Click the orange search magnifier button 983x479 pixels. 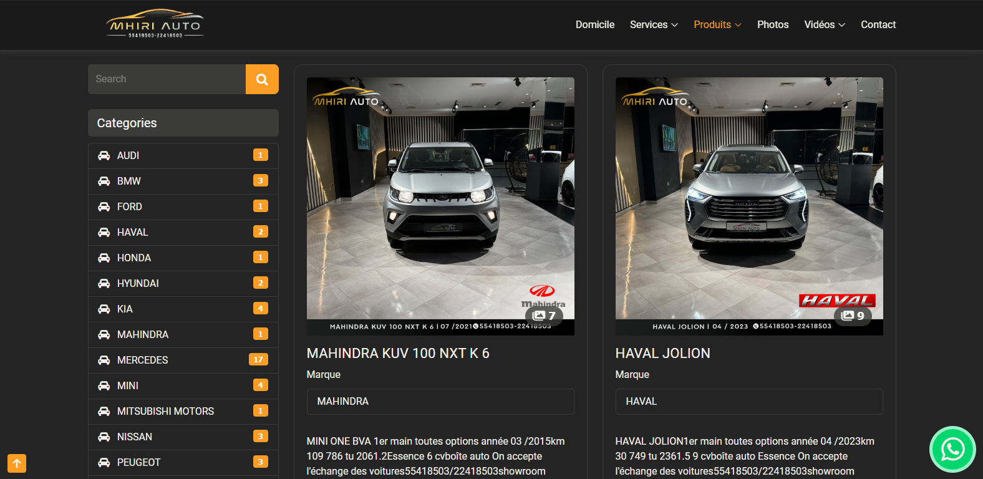[262, 79]
